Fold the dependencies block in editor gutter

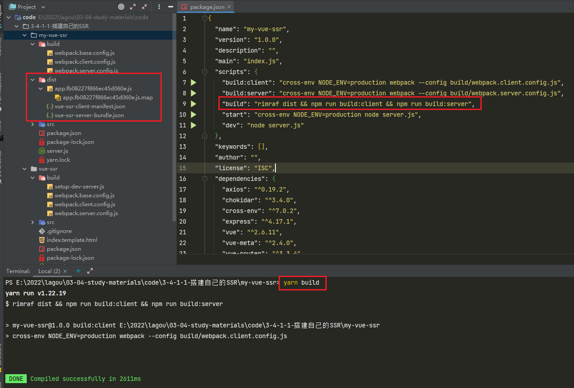click(205, 179)
